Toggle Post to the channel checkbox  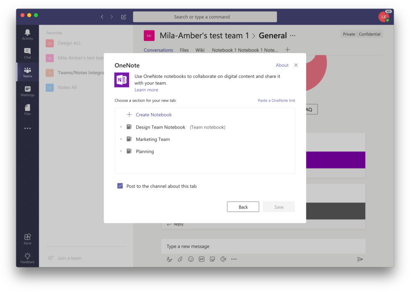point(120,186)
